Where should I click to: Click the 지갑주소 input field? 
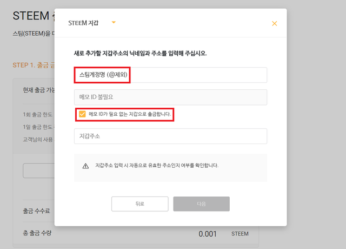170,136
